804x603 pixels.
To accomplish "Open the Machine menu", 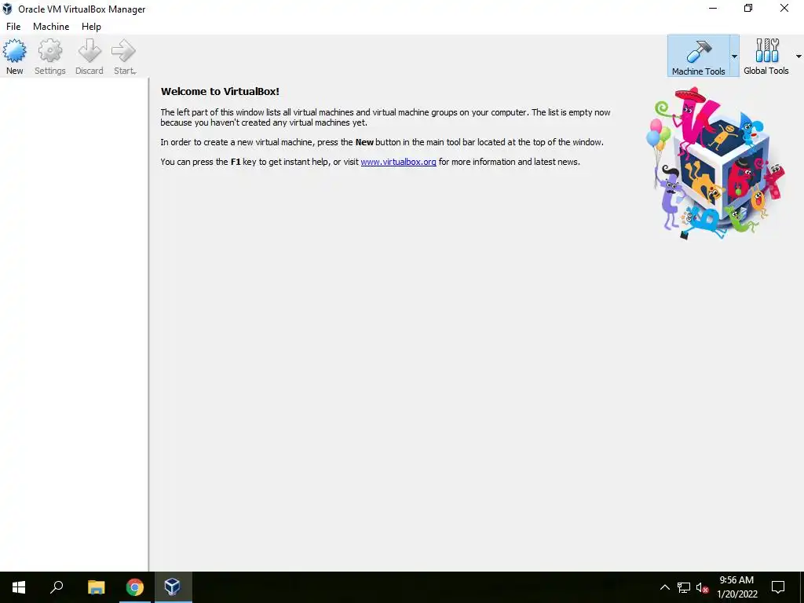I will [x=51, y=27].
